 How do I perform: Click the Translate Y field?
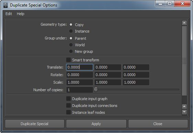tap(108, 67)
